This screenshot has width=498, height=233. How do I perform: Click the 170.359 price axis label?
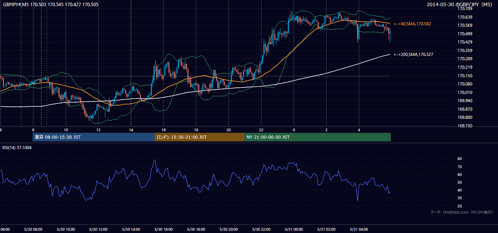[x=465, y=50]
